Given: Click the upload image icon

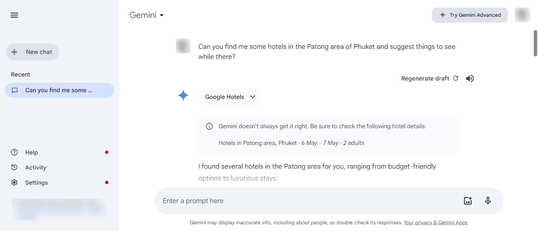Looking at the screenshot, I should (468, 201).
